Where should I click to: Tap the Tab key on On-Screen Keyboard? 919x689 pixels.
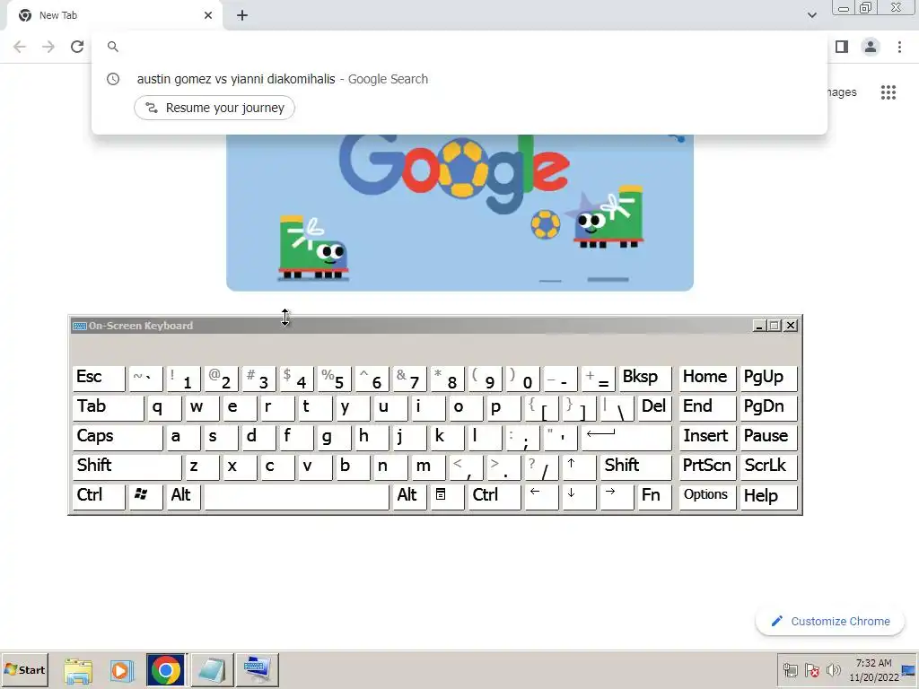pos(109,408)
